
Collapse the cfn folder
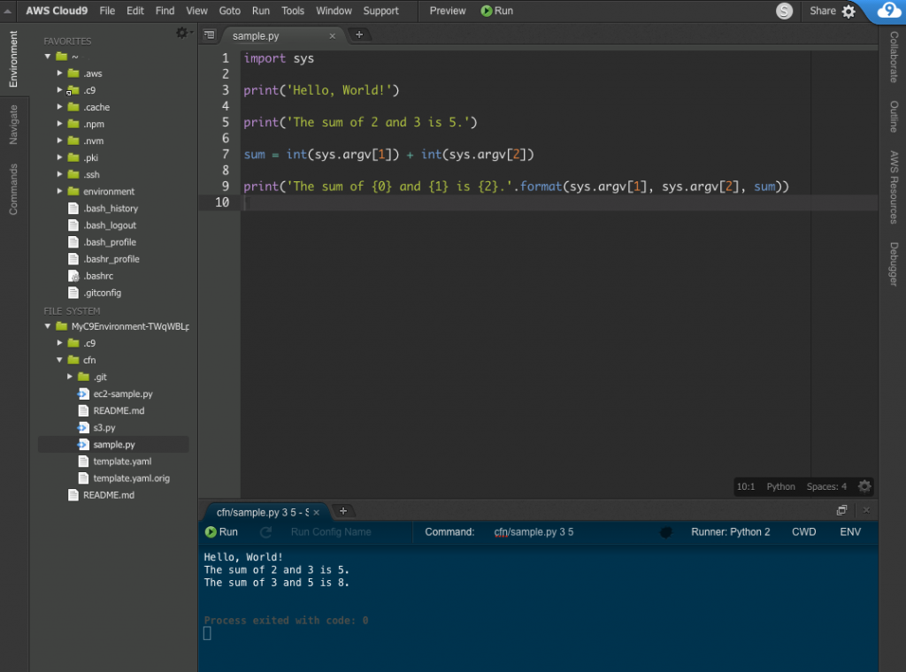[60, 360]
